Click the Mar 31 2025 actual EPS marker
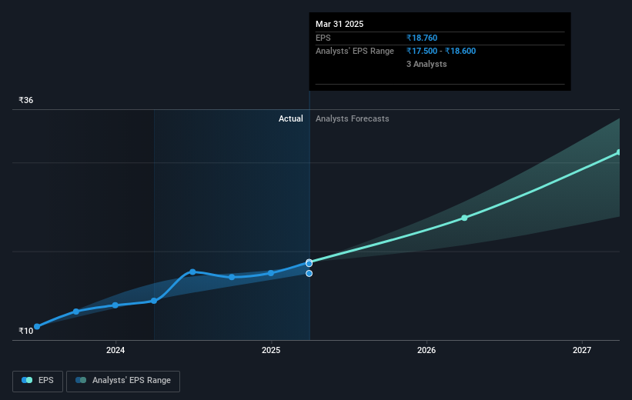 coord(309,263)
